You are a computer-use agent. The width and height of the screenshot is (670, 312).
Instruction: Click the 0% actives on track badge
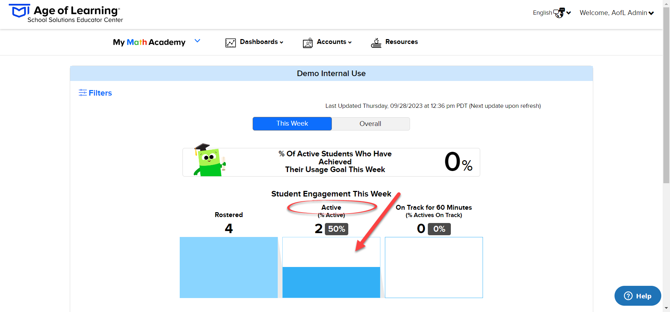[439, 229]
